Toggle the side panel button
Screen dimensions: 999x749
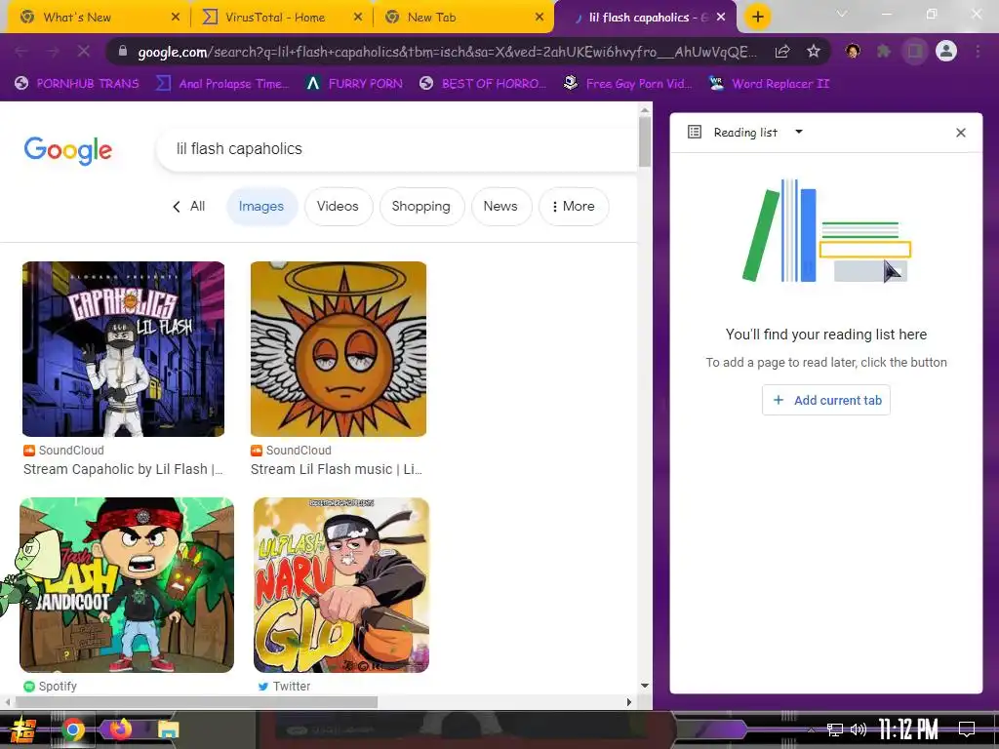tap(915, 52)
